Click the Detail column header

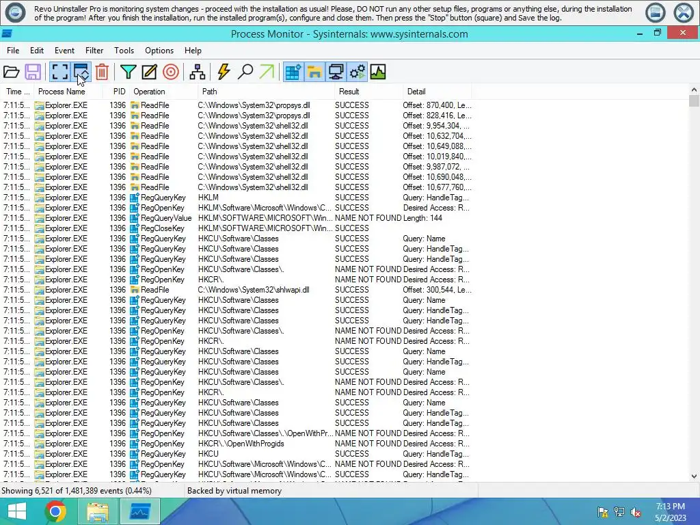point(437,92)
